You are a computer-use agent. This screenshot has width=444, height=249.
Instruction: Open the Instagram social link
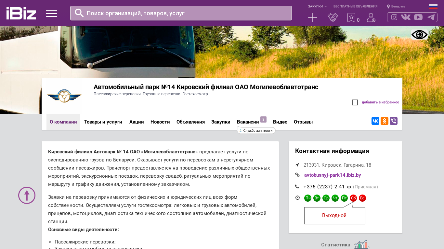[394, 17]
